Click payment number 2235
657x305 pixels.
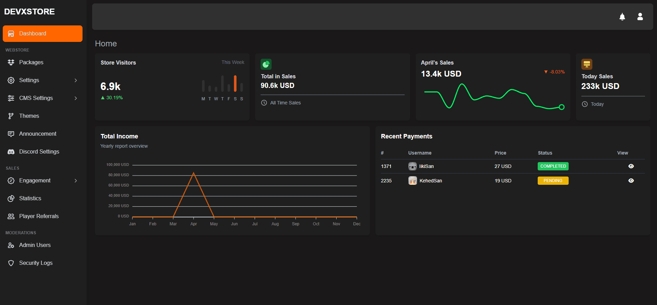pos(386,181)
